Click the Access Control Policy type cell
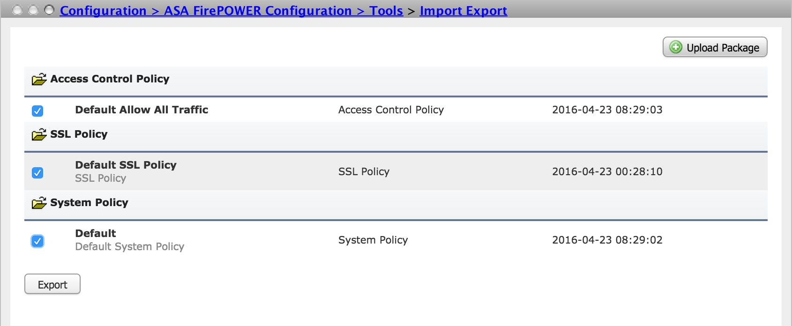This screenshot has width=792, height=326. [x=391, y=110]
